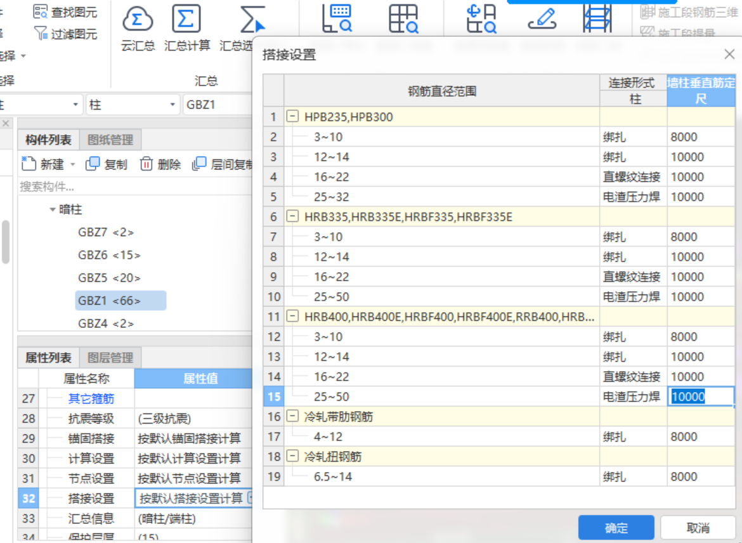Image resolution: width=742 pixels, height=543 pixels.
Task: Click 汇总信息 property row
Action: (135, 518)
